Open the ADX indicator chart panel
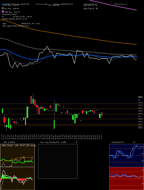 tap(17, 155)
